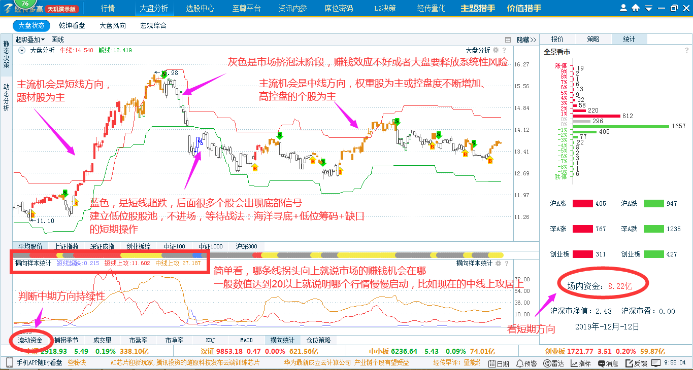Image resolution: width=693 pixels, height=370 pixels.
Task: Switch to the 乾坤看盘 tab
Action: click(x=72, y=25)
